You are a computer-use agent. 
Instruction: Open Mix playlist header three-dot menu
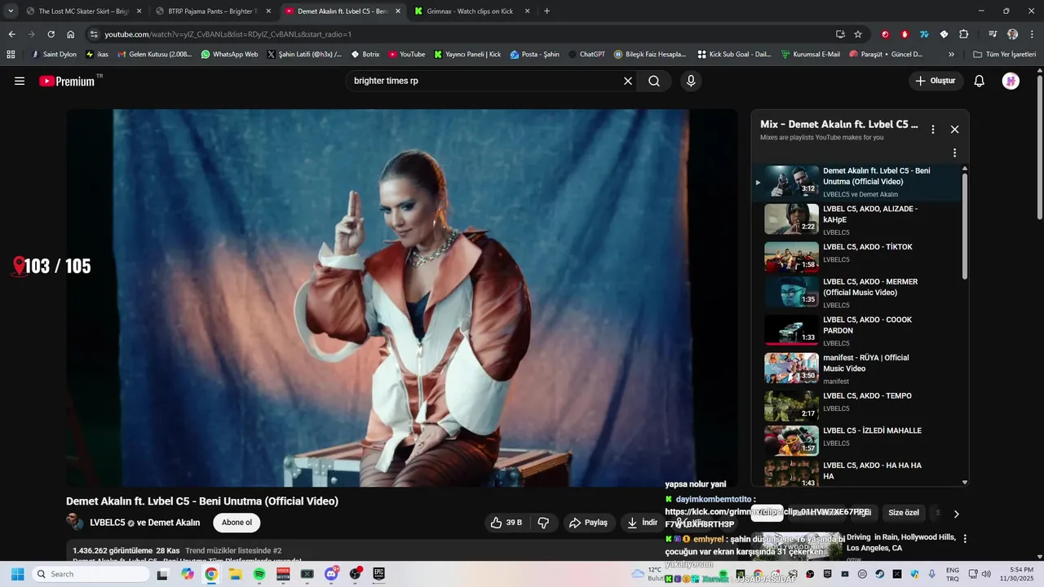tap(933, 129)
